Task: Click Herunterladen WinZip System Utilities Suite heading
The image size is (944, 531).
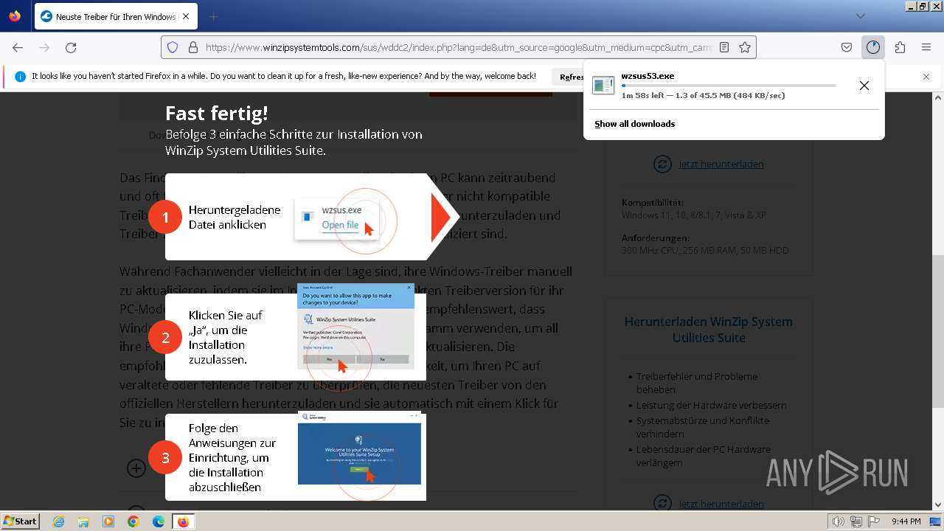Action: [709, 330]
